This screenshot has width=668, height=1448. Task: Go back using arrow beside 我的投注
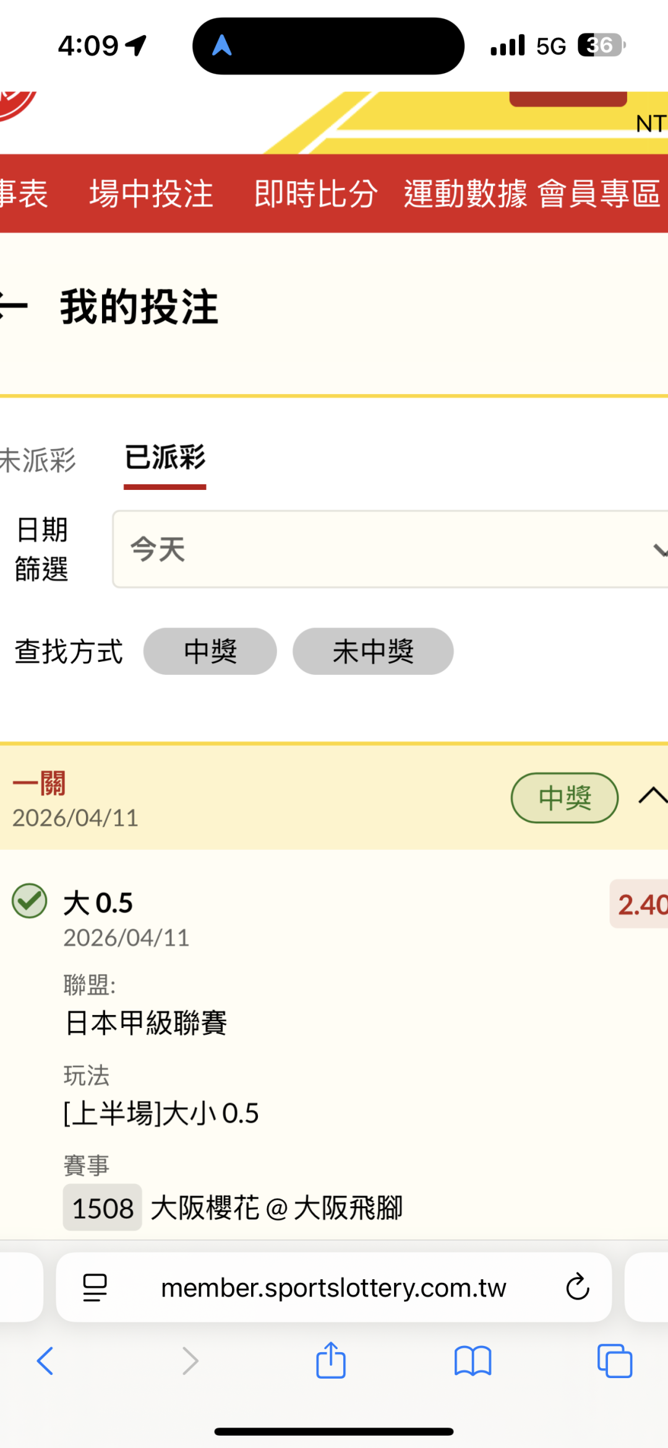coord(12,307)
